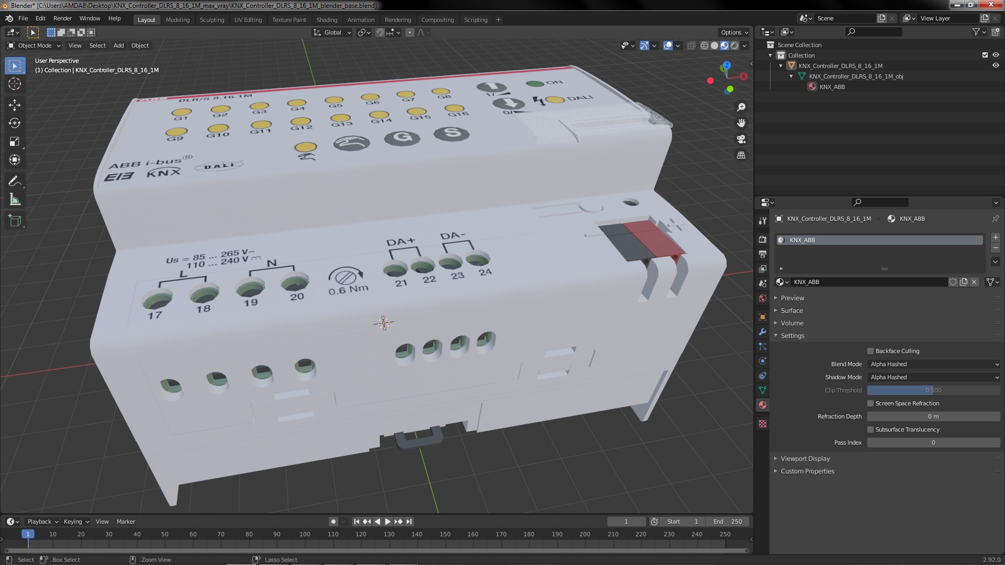Expand the Preview panel
This screenshot has height=565, width=1005.
click(792, 298)
